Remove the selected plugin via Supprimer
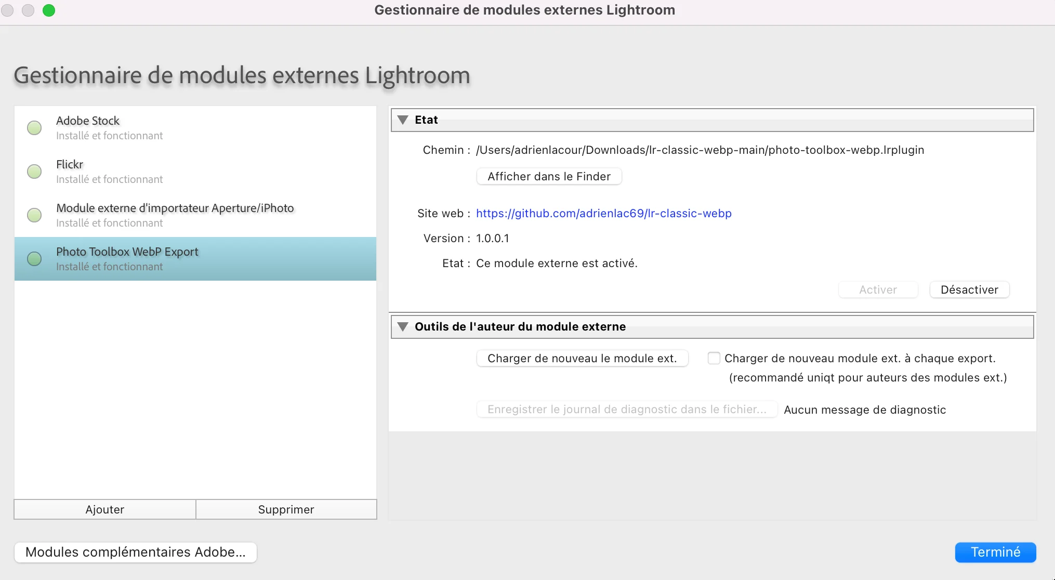1055x580 pixels. pos(286,509)
